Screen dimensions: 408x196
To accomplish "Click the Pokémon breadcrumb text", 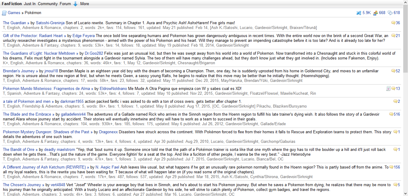I will [x=33, y=13].
